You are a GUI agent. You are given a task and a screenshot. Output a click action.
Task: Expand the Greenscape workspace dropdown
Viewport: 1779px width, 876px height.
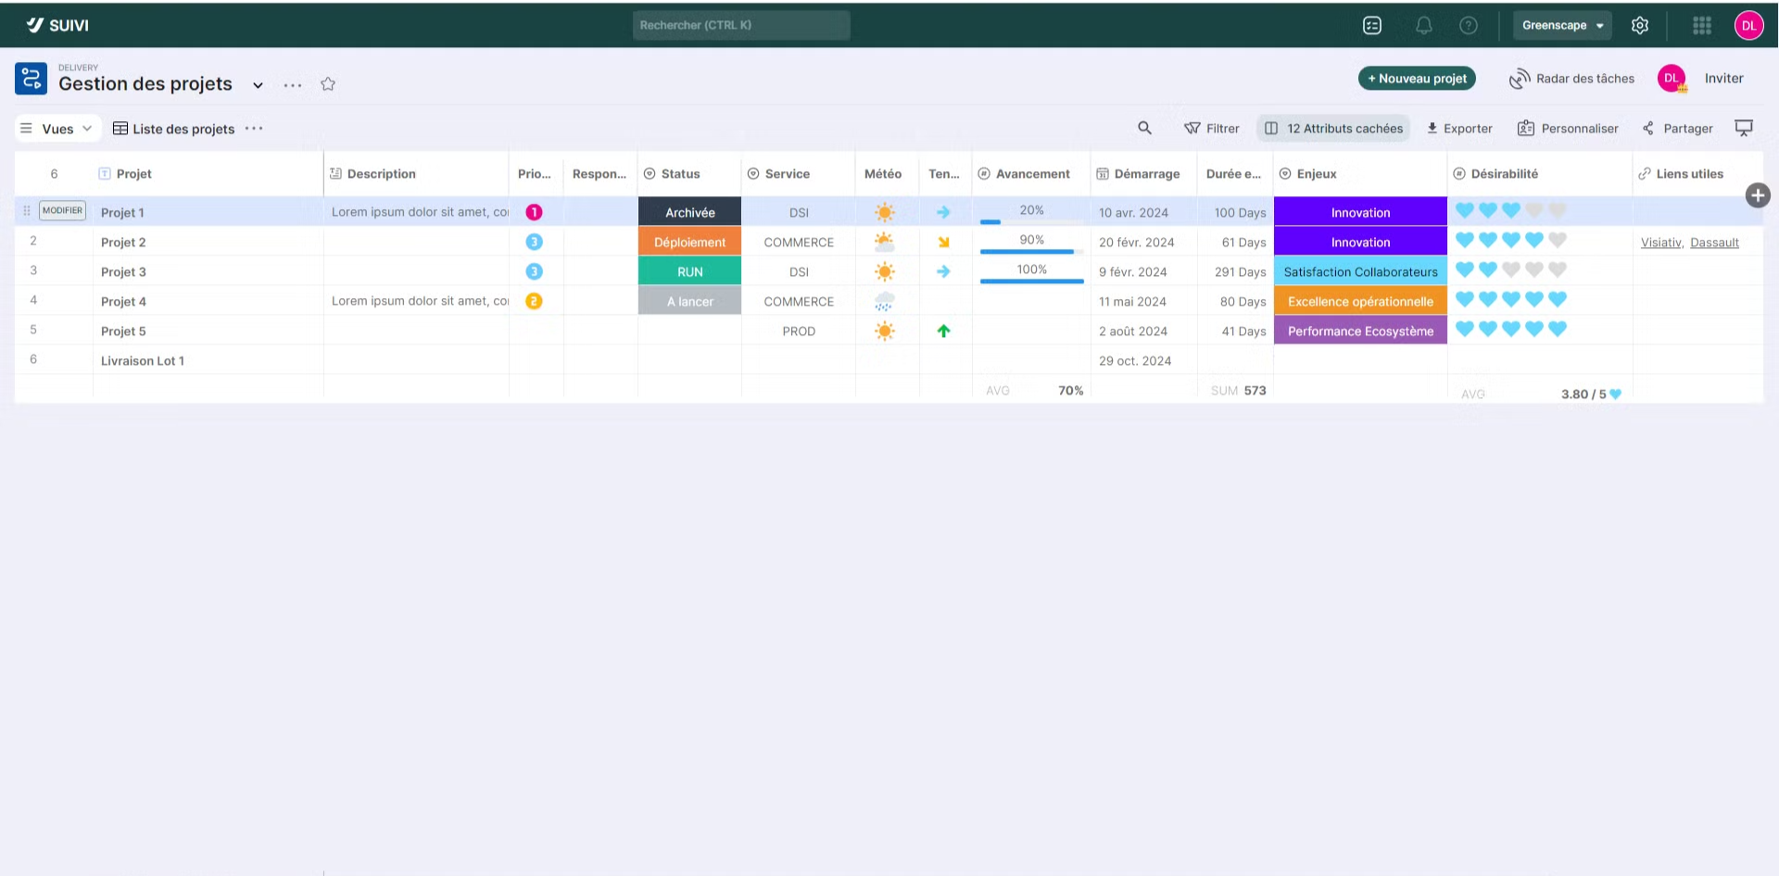coord(1562,26)
